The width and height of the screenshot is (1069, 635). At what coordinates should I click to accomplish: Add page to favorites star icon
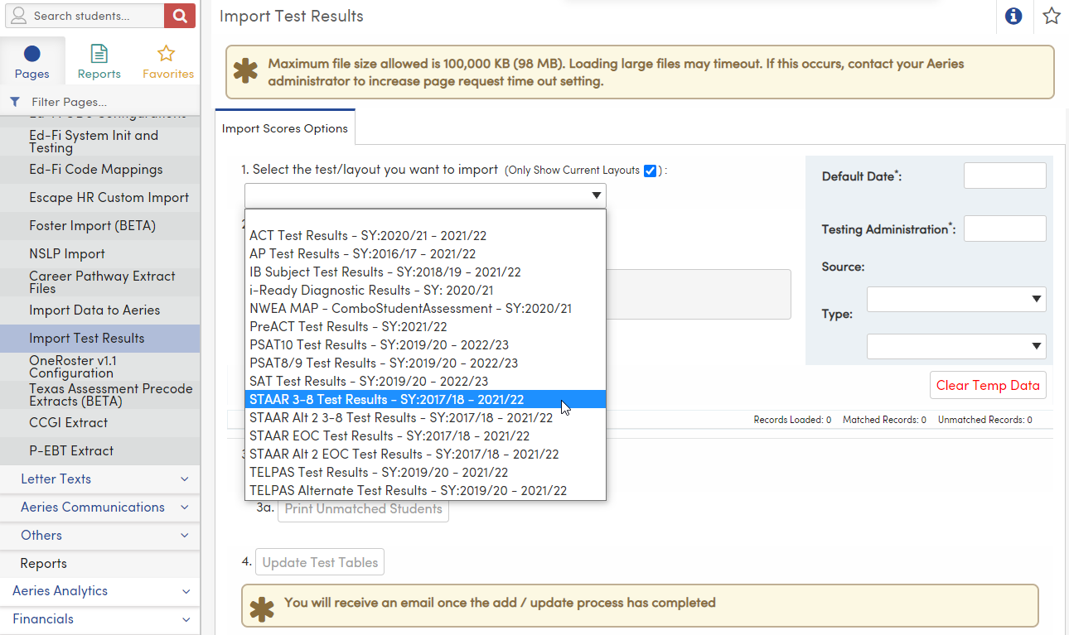click(1051, 16)
